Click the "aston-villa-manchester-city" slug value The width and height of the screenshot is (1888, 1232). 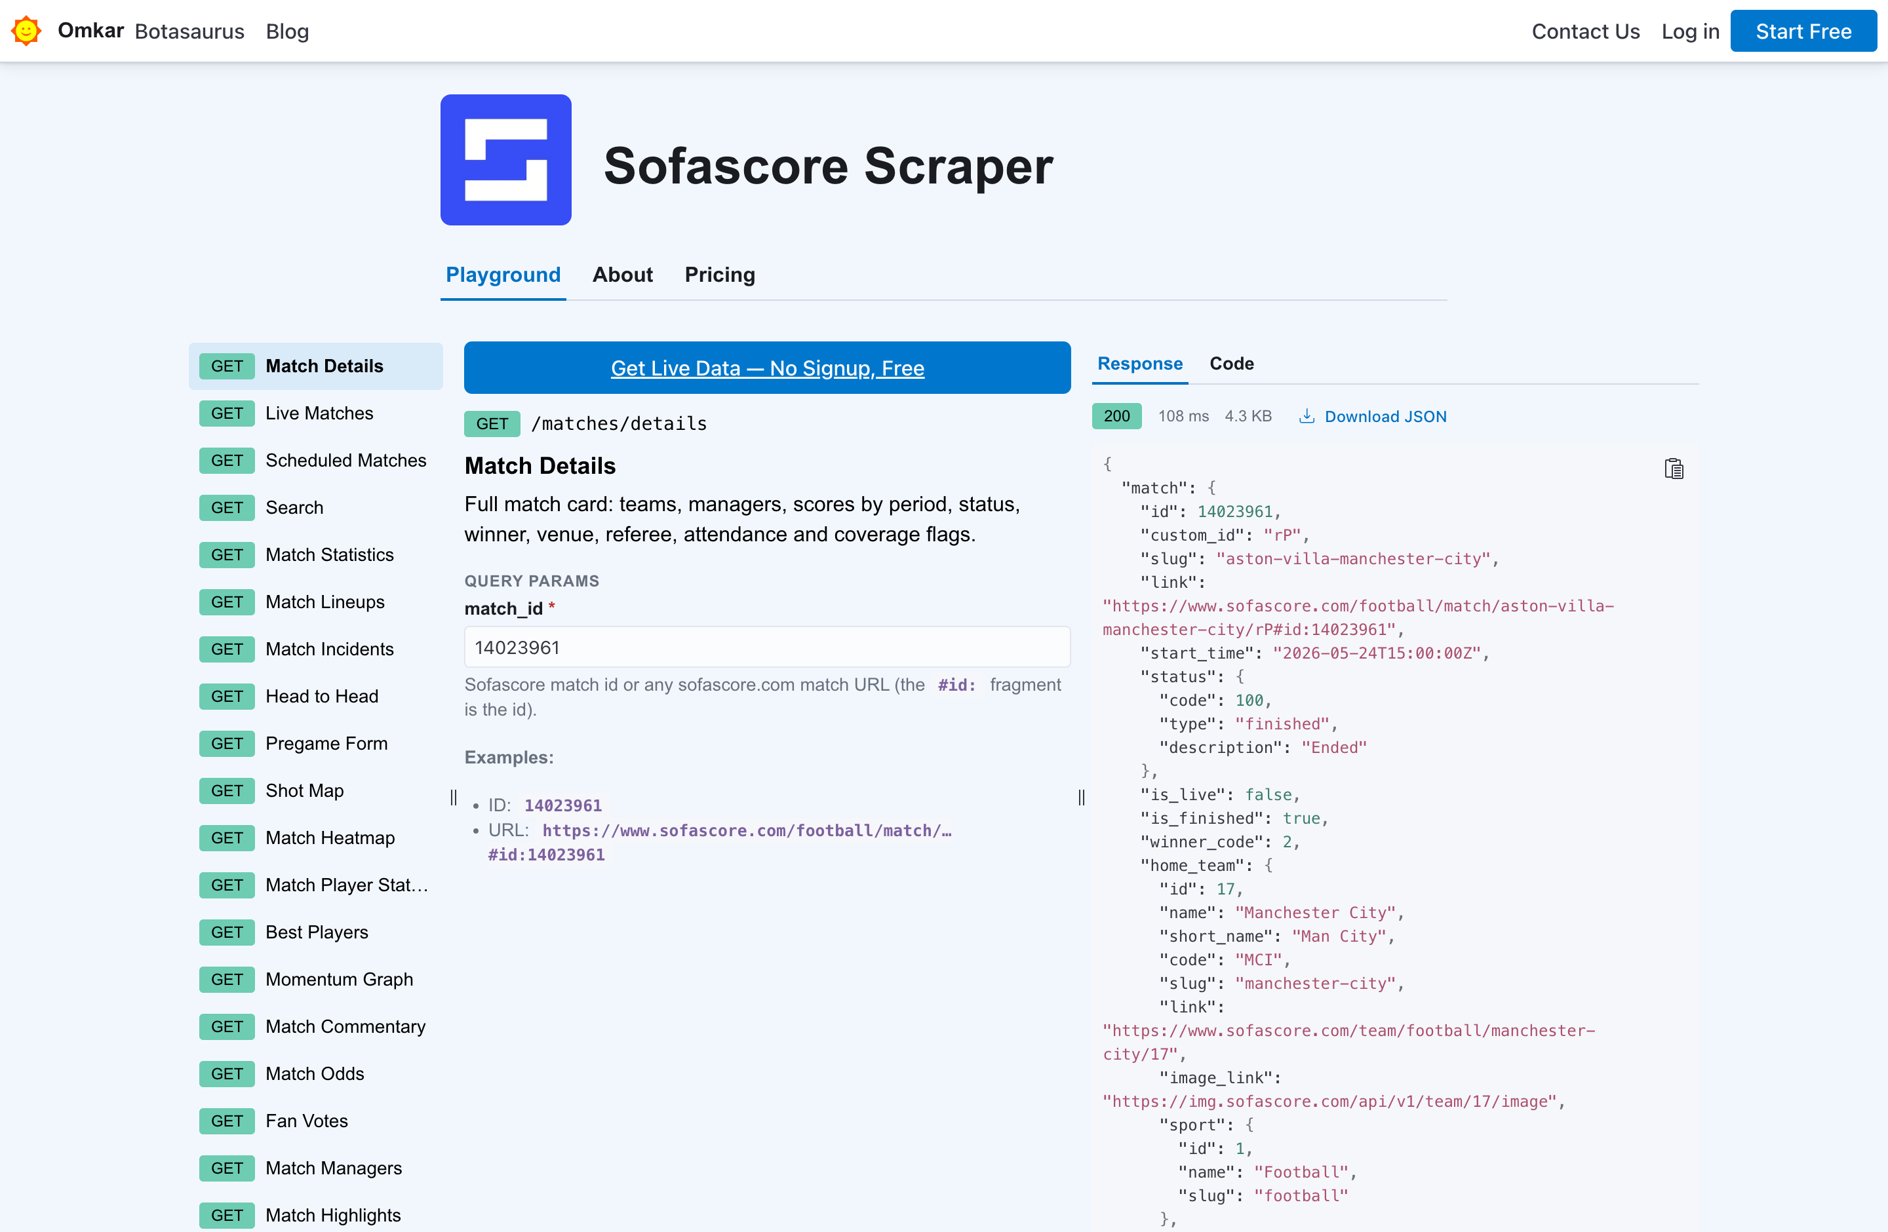1352,559
